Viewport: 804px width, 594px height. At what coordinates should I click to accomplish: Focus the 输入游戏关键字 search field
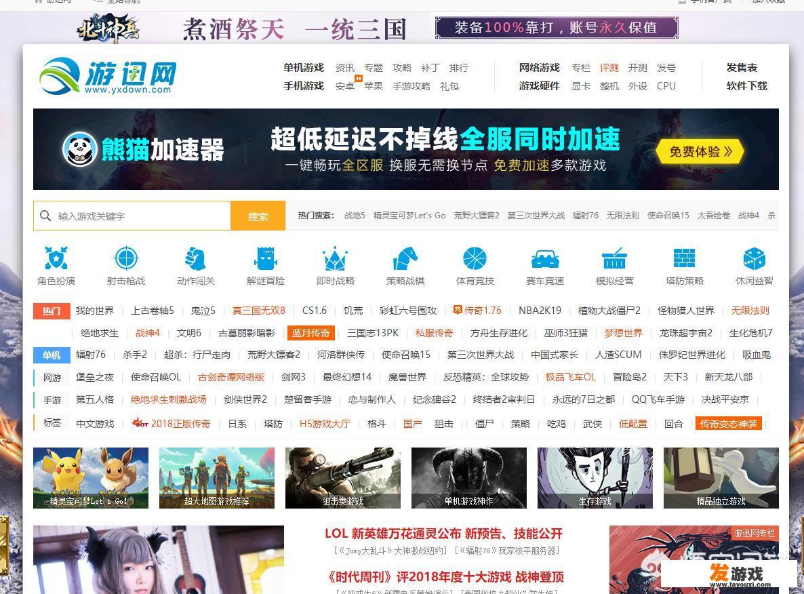tap(132, 216)
